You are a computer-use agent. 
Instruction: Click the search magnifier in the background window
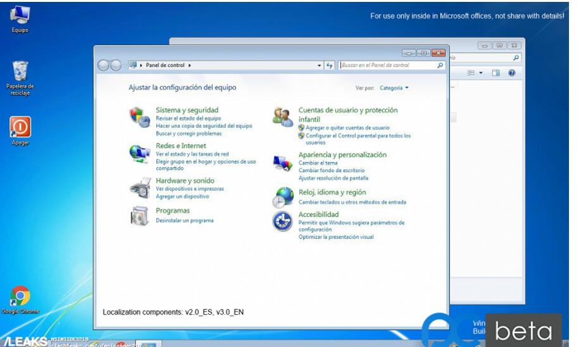(x=516, y=58)
